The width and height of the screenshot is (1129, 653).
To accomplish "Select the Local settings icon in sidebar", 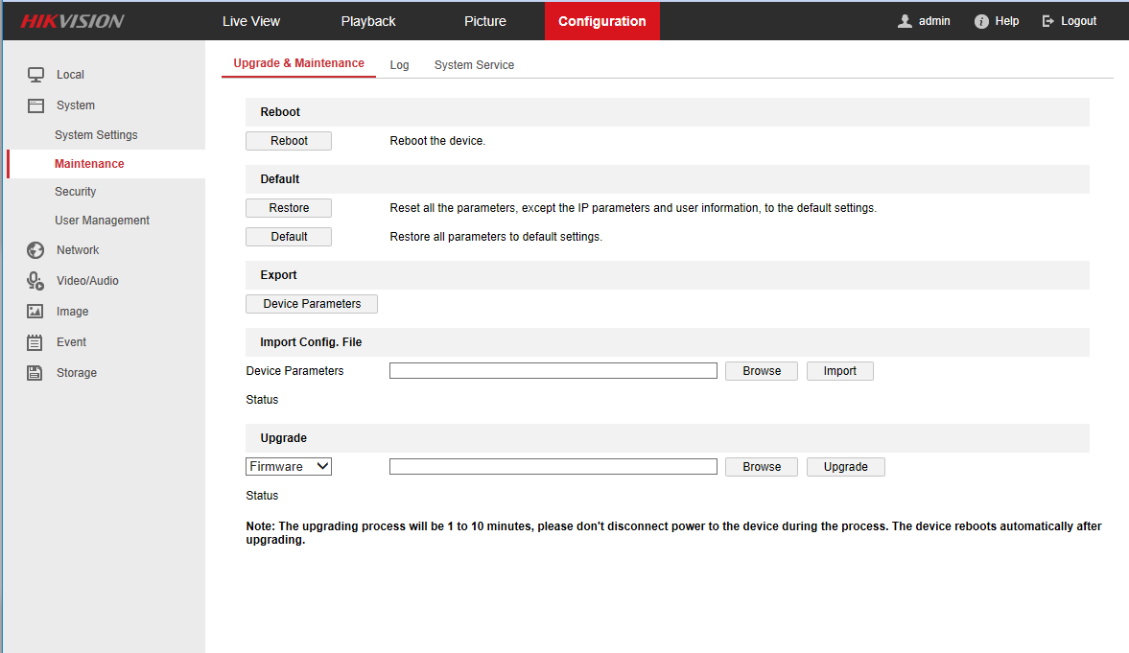I will (x=35, y=74).
